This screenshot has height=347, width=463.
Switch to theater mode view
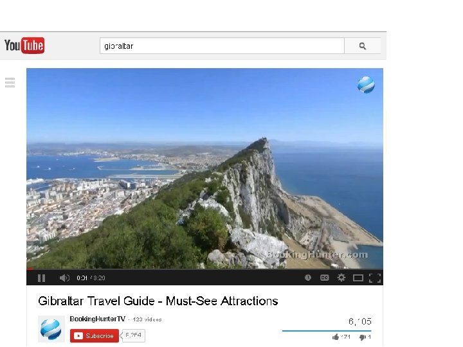(358, 278)
